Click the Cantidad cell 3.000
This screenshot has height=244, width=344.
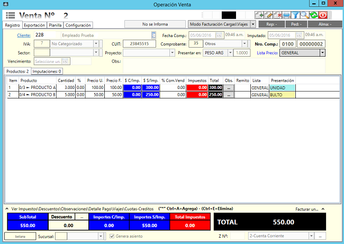tap(66, 87)
